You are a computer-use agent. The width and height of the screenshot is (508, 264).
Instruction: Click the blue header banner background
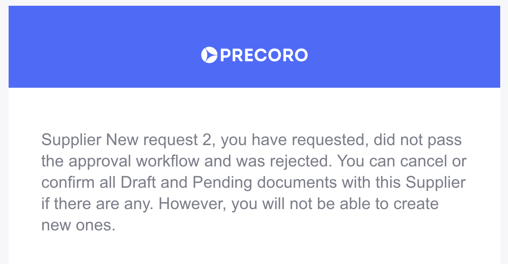[x=254, y=47]
